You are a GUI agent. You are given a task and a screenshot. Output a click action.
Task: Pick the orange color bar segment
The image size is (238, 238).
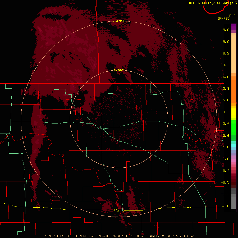pos(234,91)
